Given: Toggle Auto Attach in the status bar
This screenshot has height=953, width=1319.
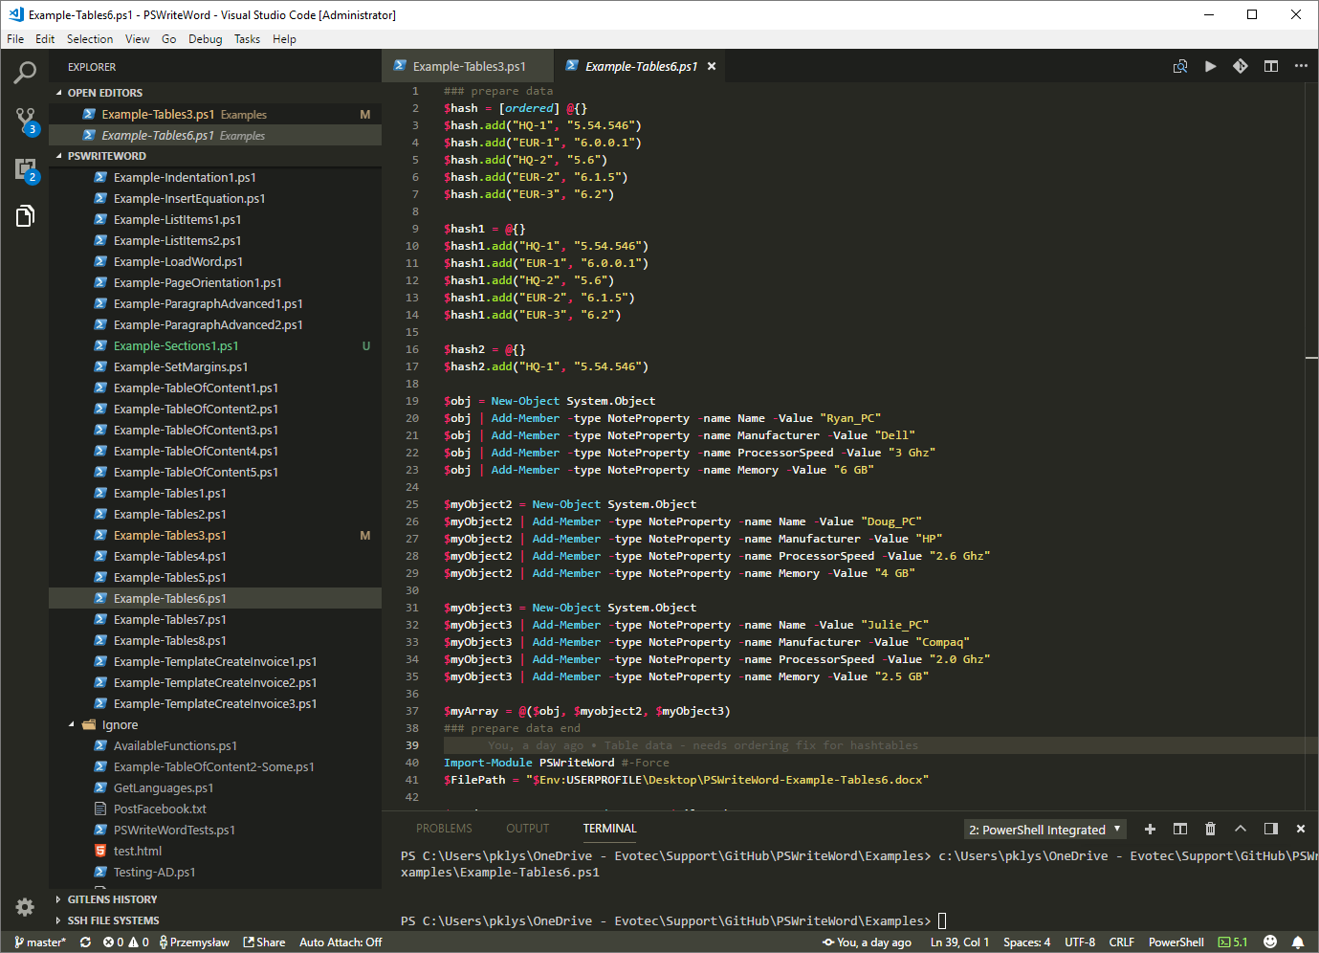Looking at the screenshot, I should point(341,942).
